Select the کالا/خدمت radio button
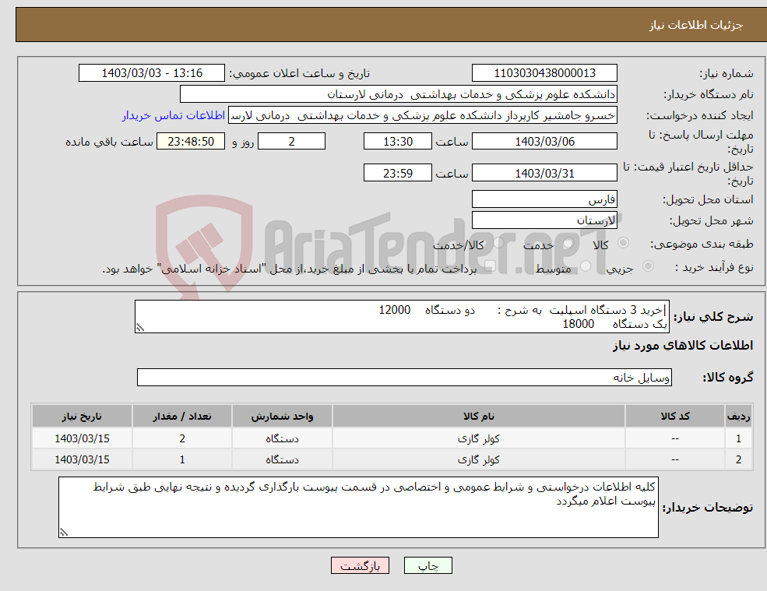 [x=498, y=243]
